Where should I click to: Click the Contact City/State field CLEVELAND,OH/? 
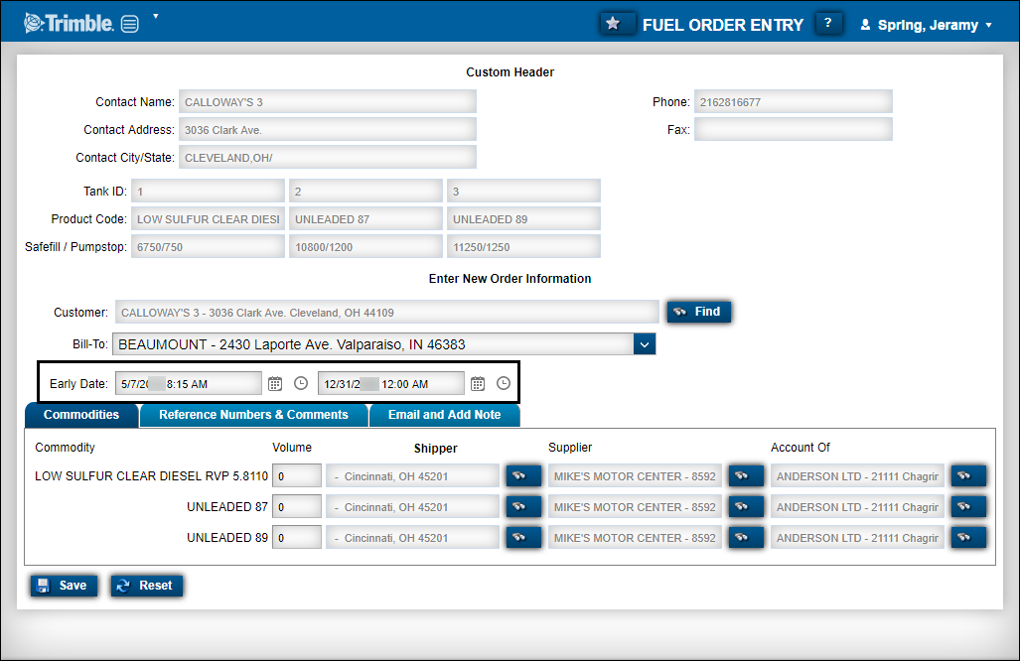328,157
